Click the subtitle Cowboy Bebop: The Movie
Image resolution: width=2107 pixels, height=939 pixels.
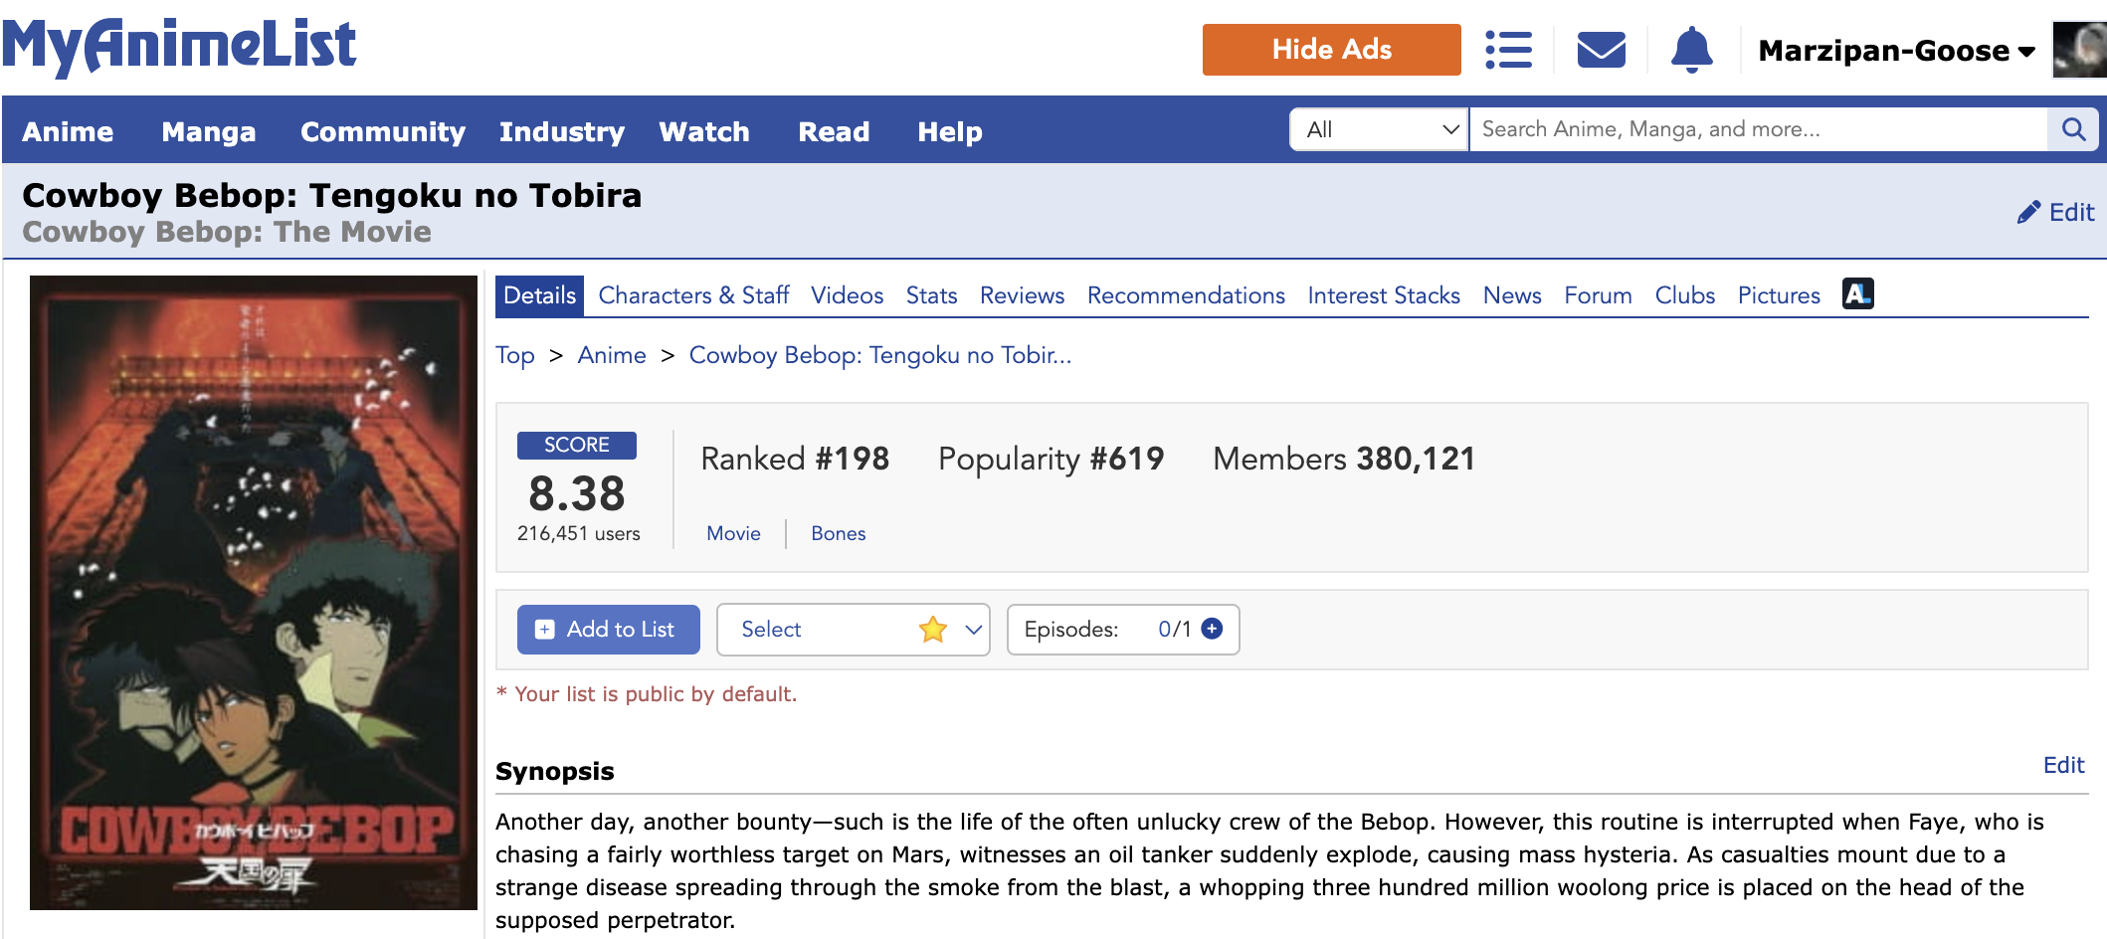click(x=227, y=232)
